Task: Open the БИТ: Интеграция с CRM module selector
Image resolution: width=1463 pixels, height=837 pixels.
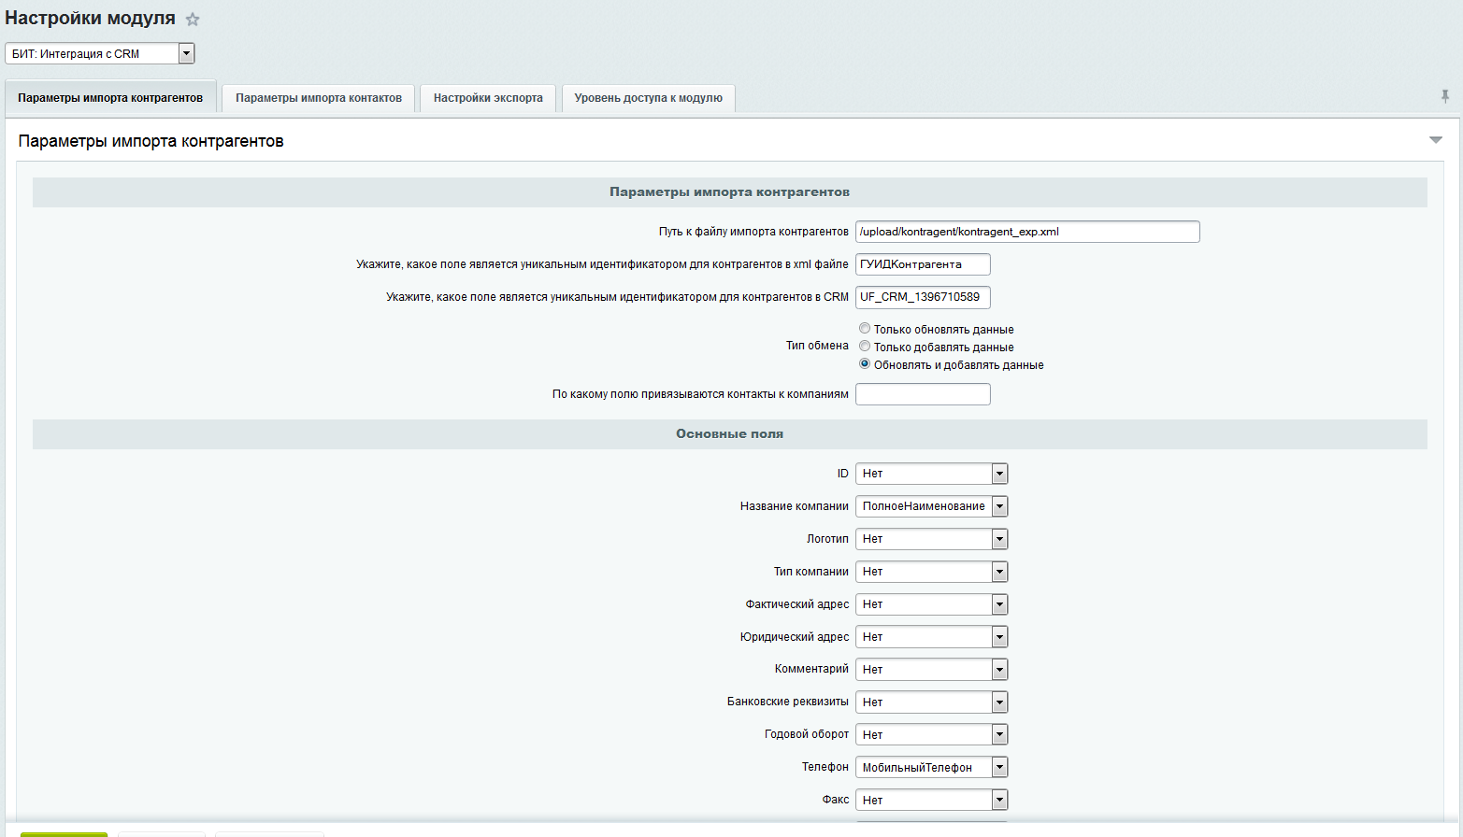Action: [186, 53]
